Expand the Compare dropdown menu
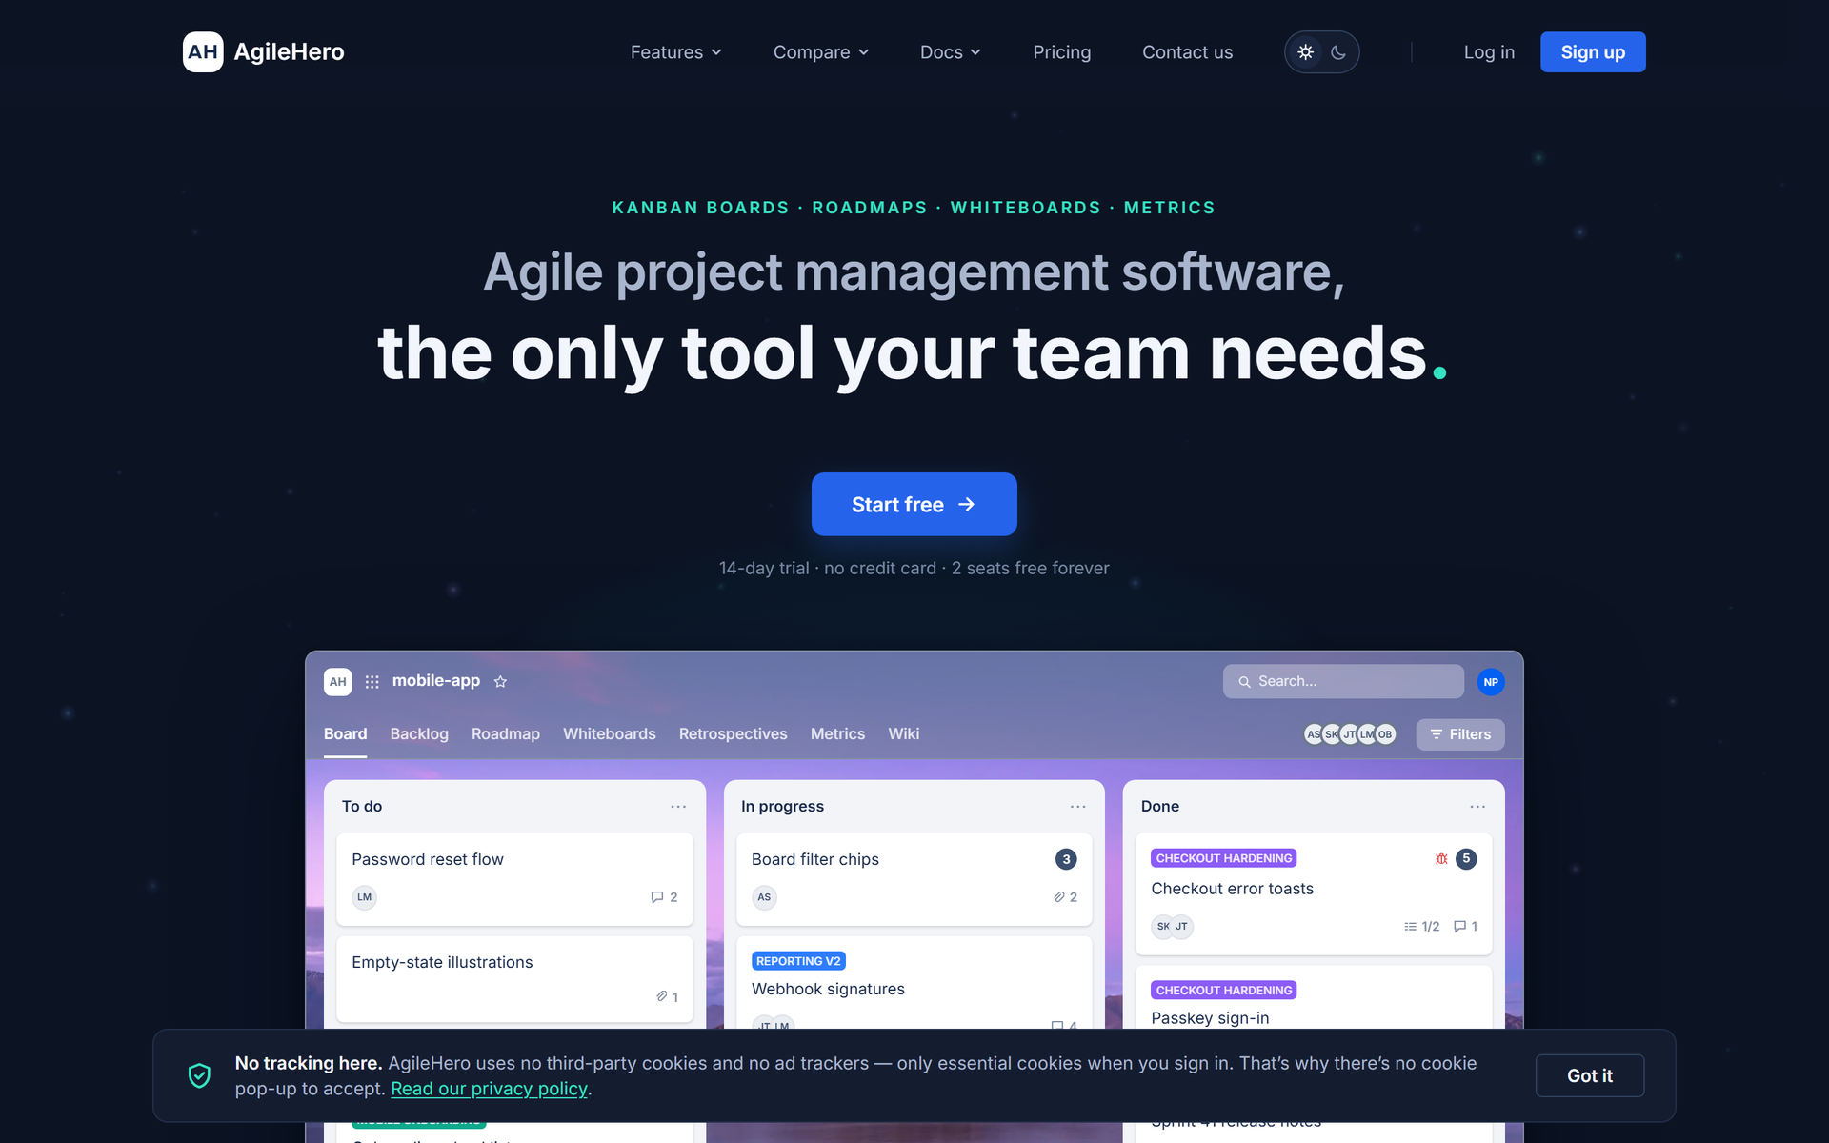1829x1143 pixels. [820, 52]
